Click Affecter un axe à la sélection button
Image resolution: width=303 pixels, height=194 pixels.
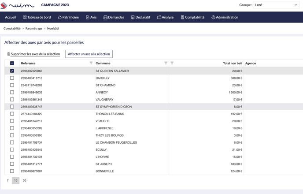[x=89, y=54]
